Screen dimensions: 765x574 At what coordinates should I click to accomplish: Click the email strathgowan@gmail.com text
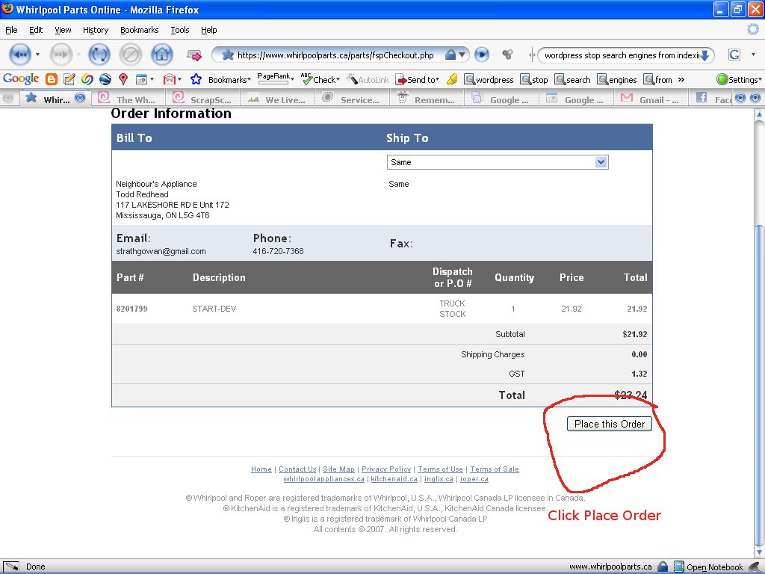(161, 251)
